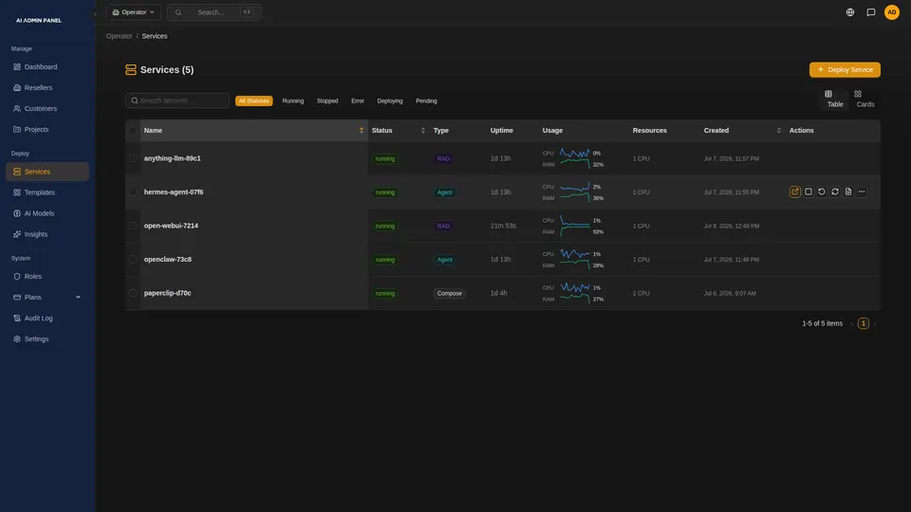Select checkbox for hermes-agent-07f6
911x512 pixels.
click(133, 192)
